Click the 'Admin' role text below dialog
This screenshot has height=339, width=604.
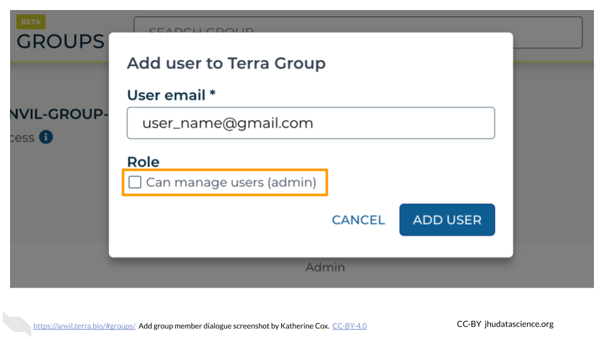click(325, 267)
